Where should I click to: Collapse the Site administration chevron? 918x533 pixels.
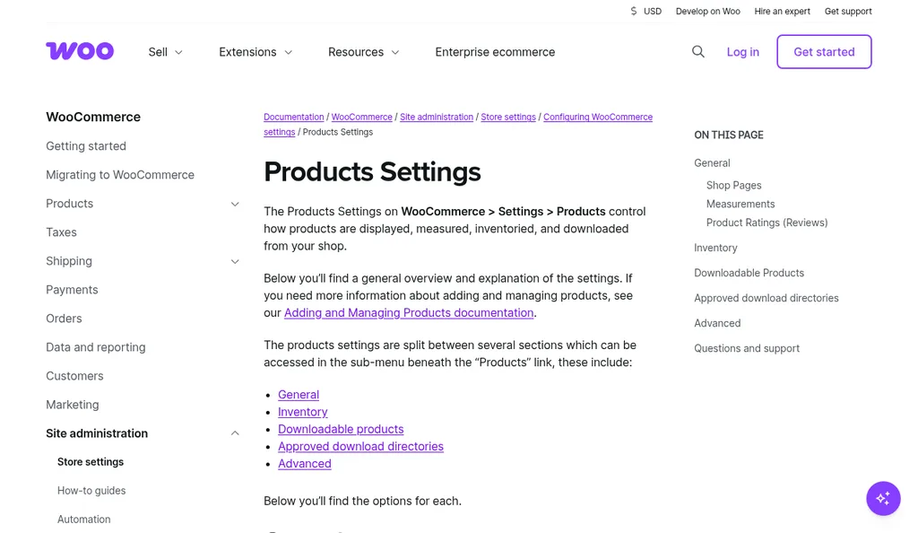pyautogui.click(x=235, y=433)
